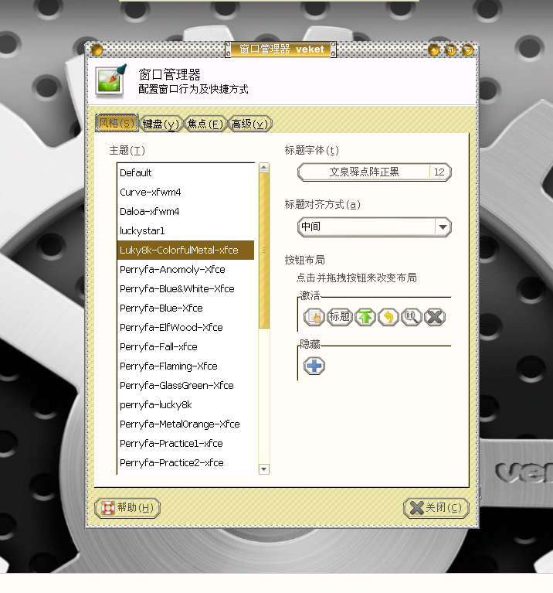
Task: Click the titlebar maximize button
Action: point(450,49)
